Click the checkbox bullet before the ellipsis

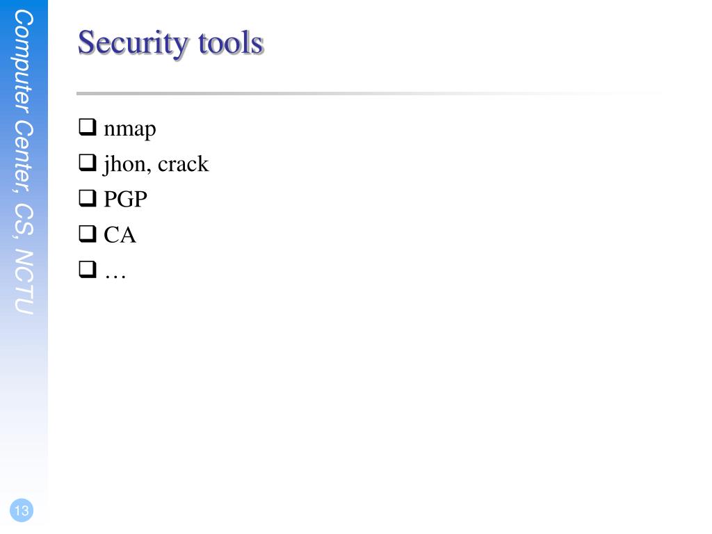[x=88, y=269]
